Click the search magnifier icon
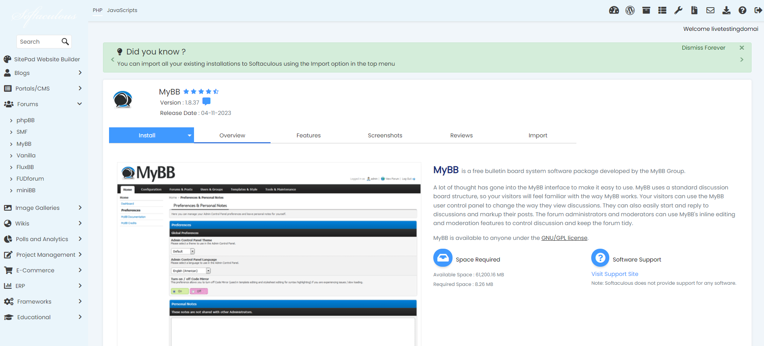This screenshot has height=346, width=764. pos(65,41)
